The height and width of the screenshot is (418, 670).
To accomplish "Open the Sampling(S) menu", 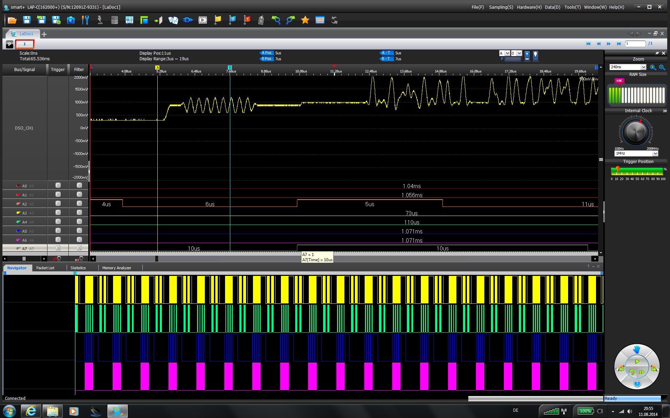I will click(501, 7).
